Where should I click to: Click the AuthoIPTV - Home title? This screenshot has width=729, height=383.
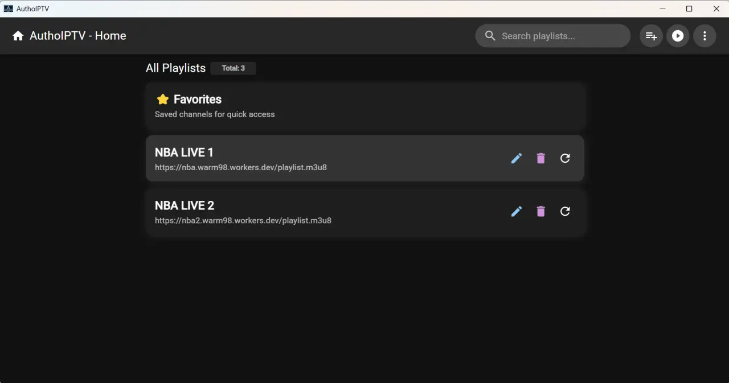pyautogui.click(x=78, y=36)
